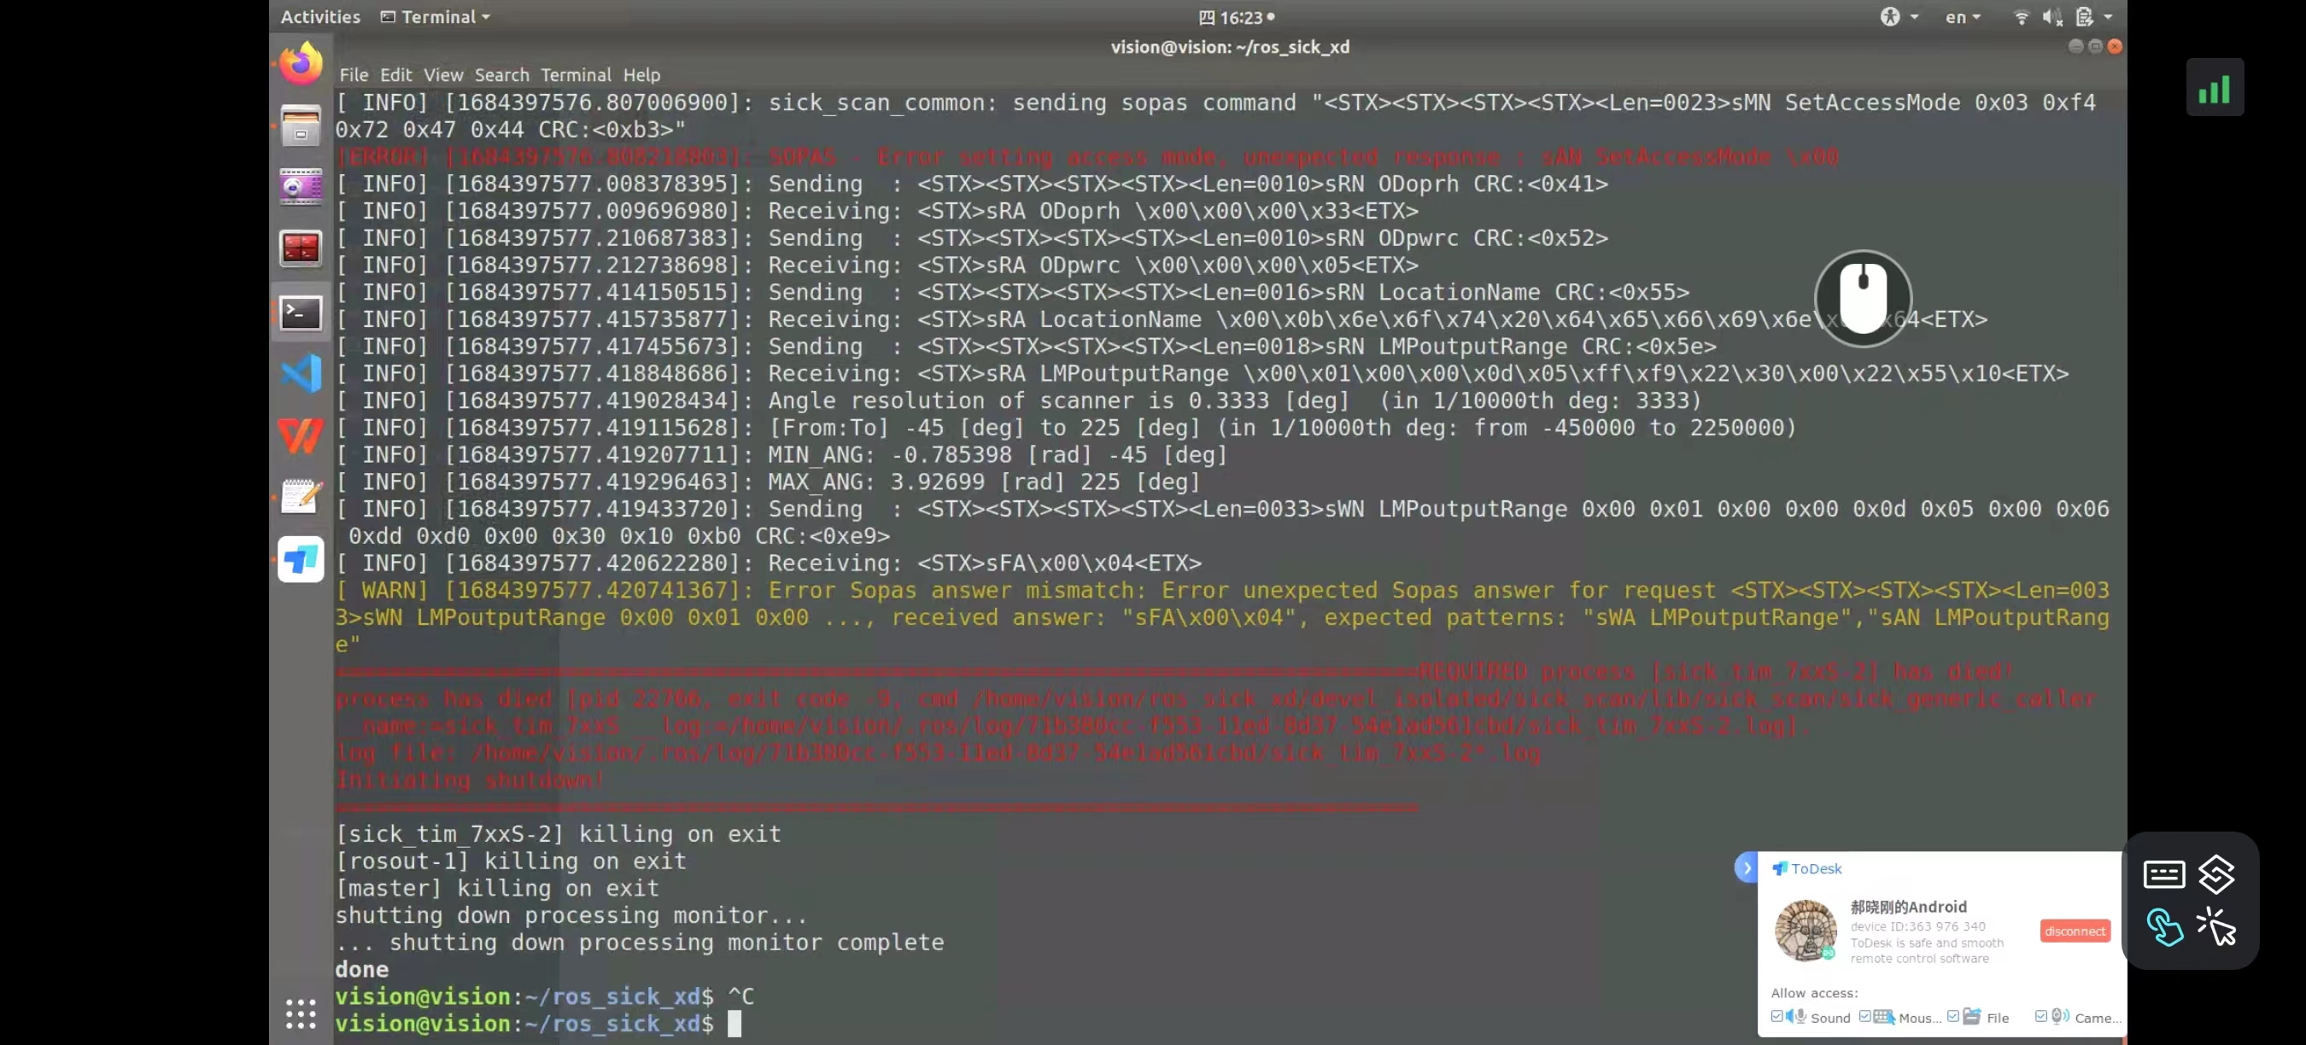The height and width of the screenshot is (1045, 2306).
Task: Open the Search menu in Terminal
Action: coord(502,75)
